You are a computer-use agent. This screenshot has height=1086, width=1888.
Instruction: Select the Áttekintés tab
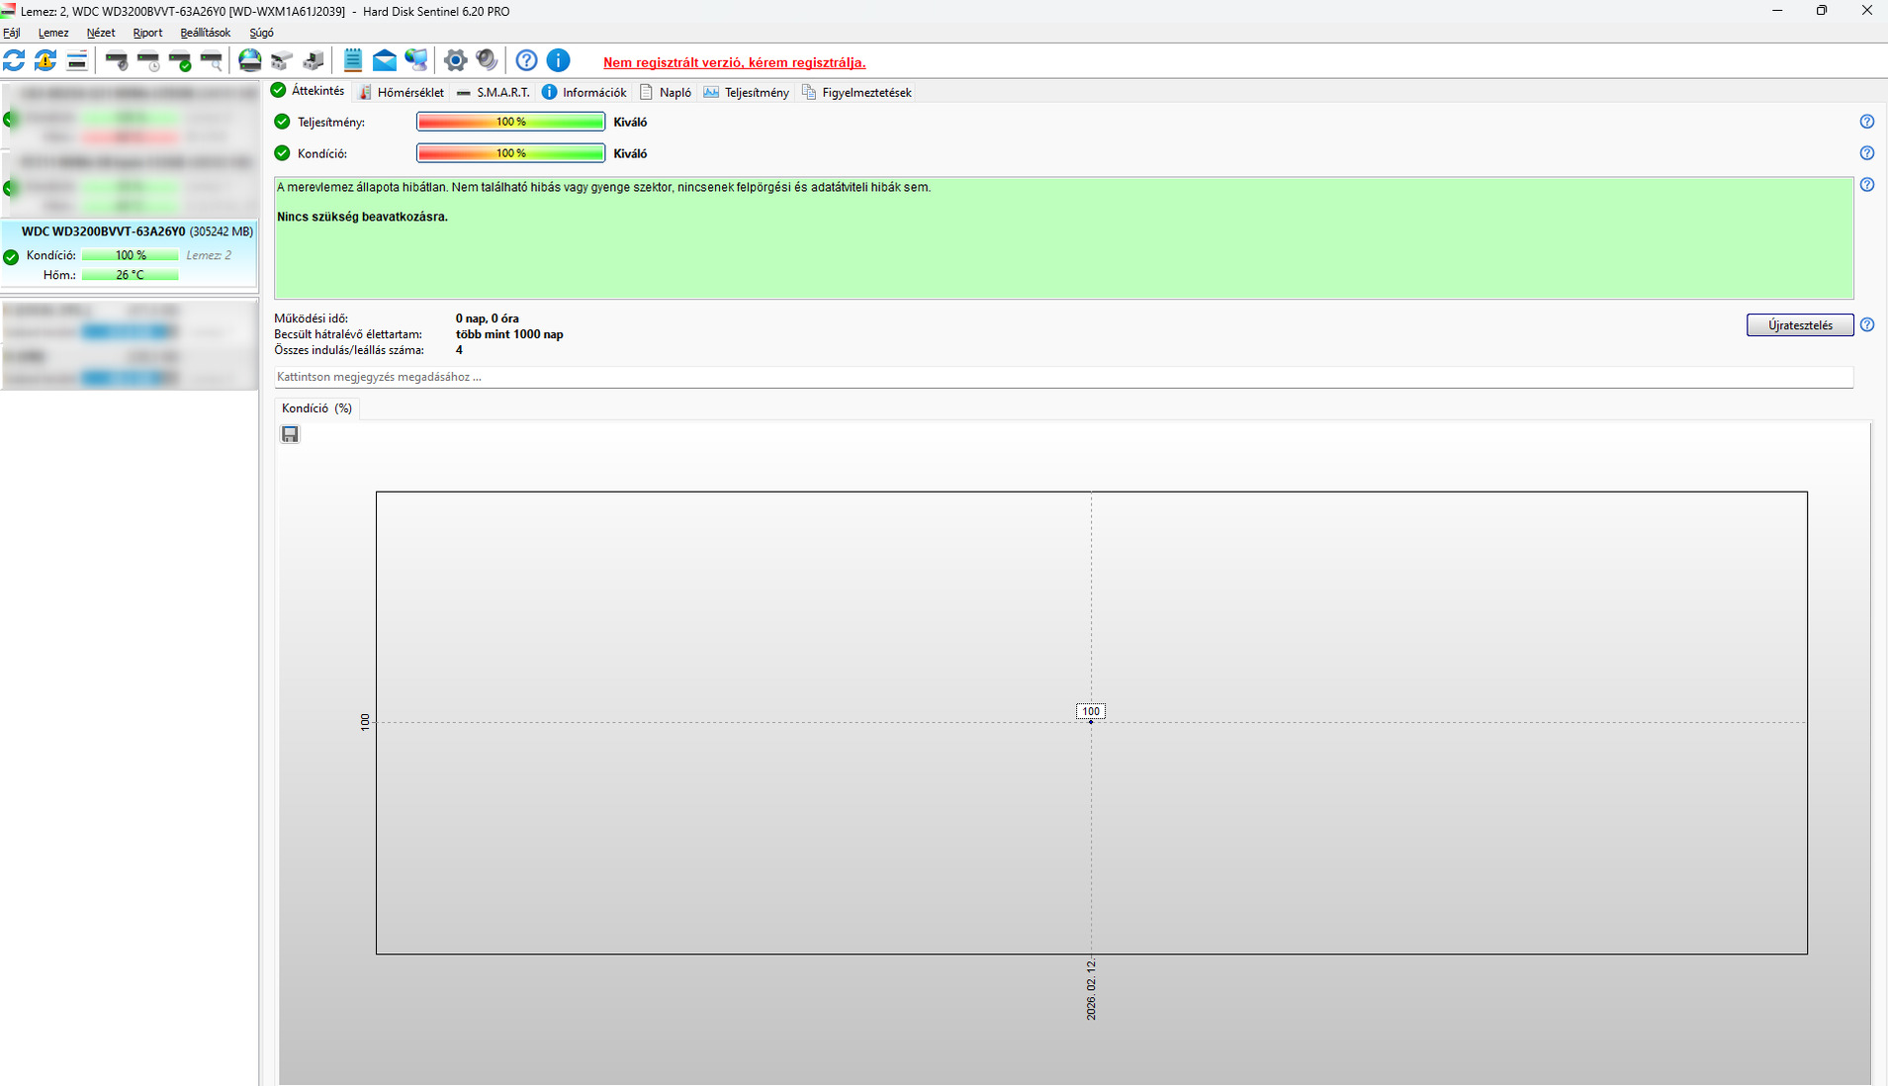[x=309, y=91]
